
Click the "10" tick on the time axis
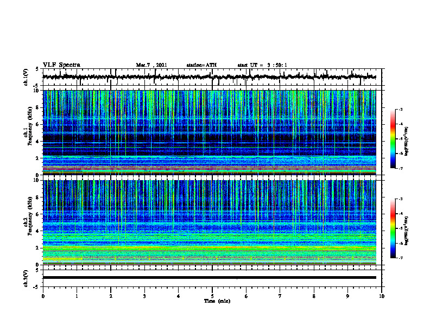[x=382, y=296]
